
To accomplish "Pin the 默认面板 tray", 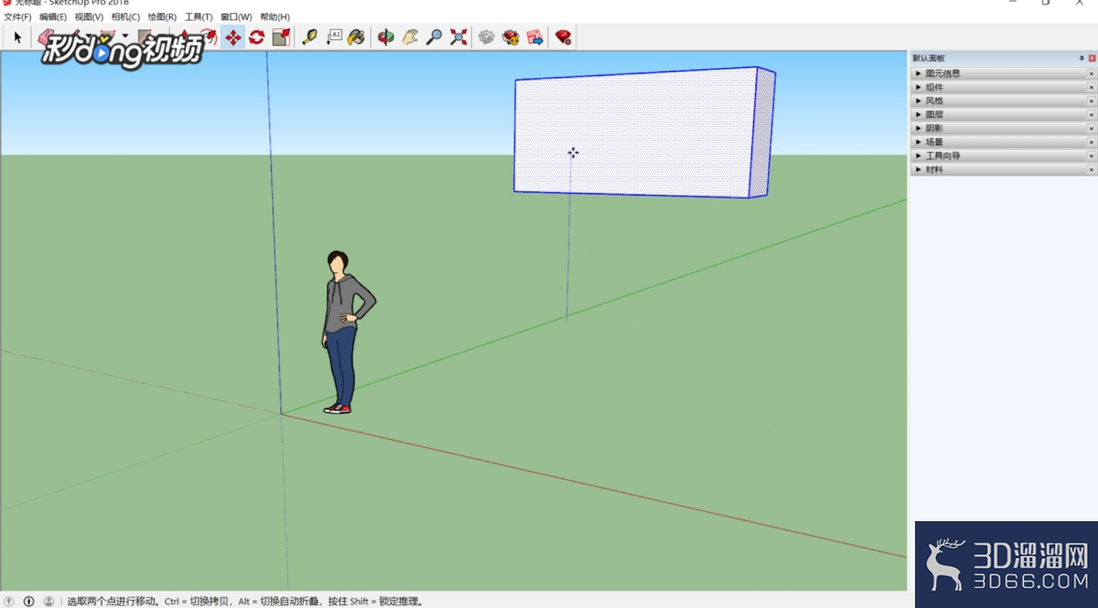I will [x=1082, y=59].
